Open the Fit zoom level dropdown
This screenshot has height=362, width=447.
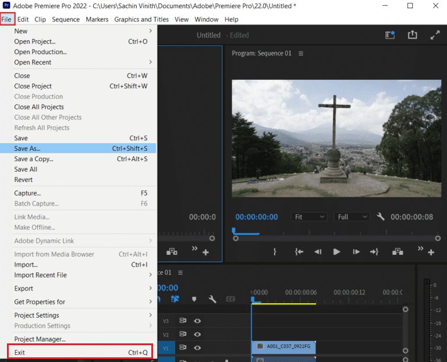point(308,217)
